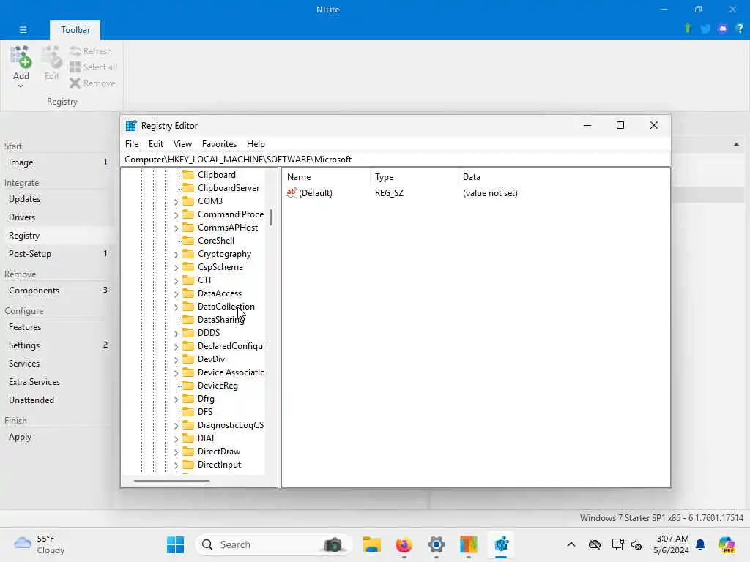The width and height of the screenshot is (750, 562).
Task: Expand the Cryptography key
Action: pos(176,254)
